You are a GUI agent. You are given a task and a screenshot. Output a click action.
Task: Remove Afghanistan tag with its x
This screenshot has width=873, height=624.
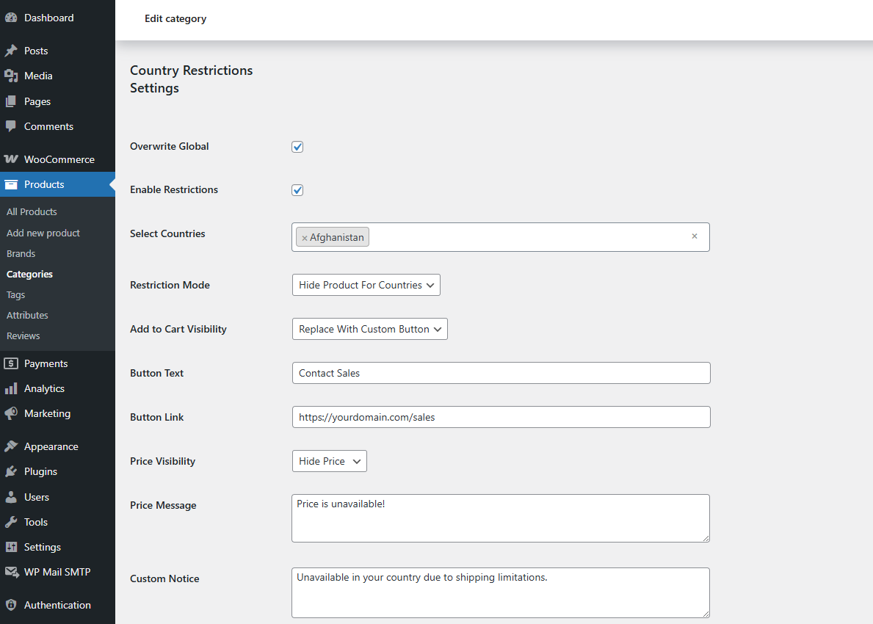(305, 238)
